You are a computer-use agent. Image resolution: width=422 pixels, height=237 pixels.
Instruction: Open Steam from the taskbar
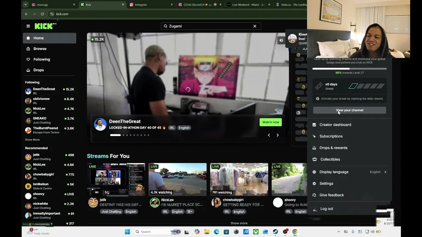pyautogui.click(x=275, y=232)
